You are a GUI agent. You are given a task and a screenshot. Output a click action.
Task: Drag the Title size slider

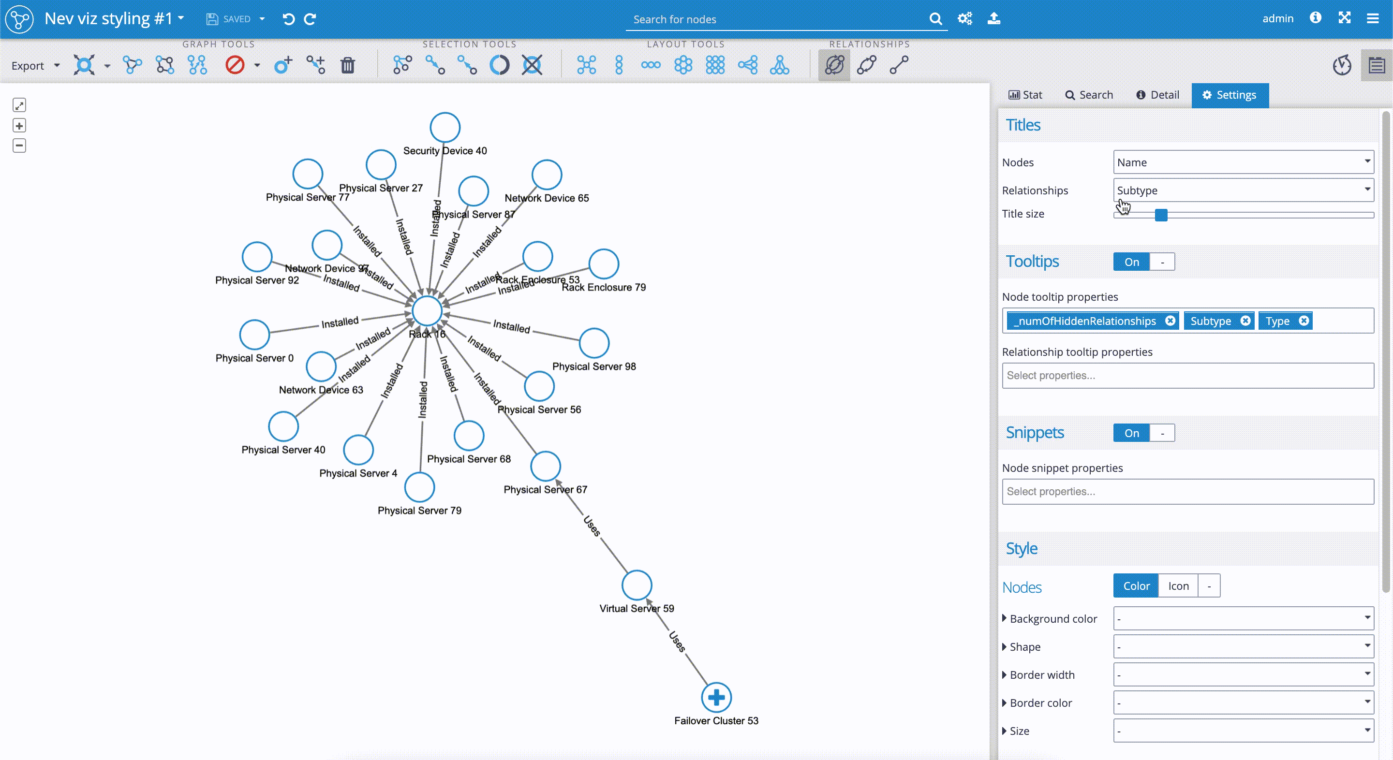(1161, 215)
